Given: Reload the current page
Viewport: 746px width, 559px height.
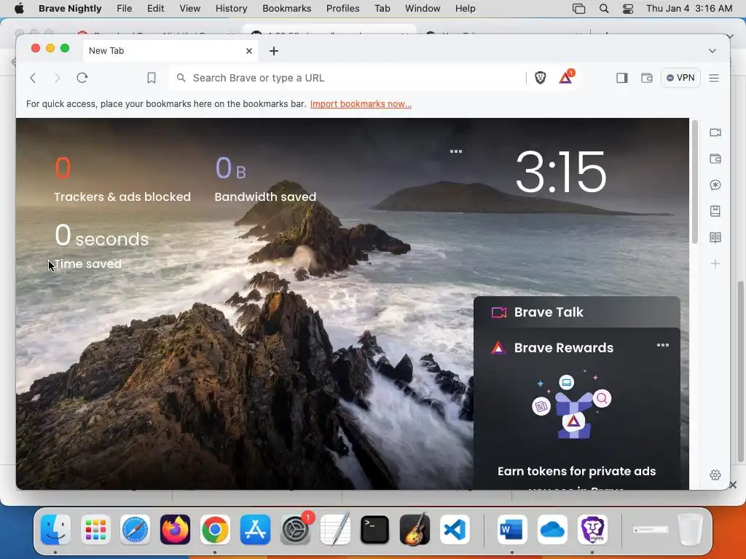Looking at the screenshot, I should 82,77.
